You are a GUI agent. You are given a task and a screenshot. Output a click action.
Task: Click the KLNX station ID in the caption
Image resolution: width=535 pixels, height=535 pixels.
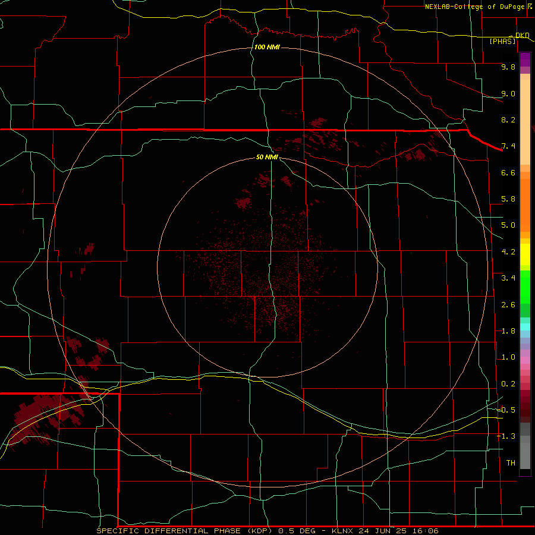tap(343, 531)
